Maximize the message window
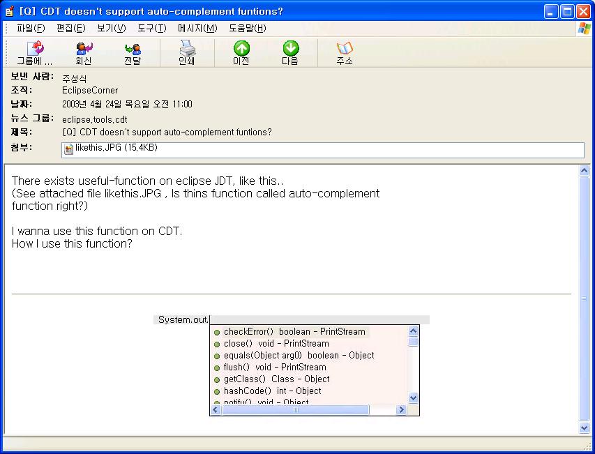This screenshot has width=595, height=454. (x=567, y=11)
